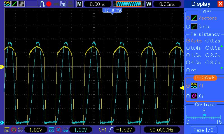Click the Page 1/2 button
The width and height of the screenshot is (224, 134).
pyautogui.click(x=204, y=130)
